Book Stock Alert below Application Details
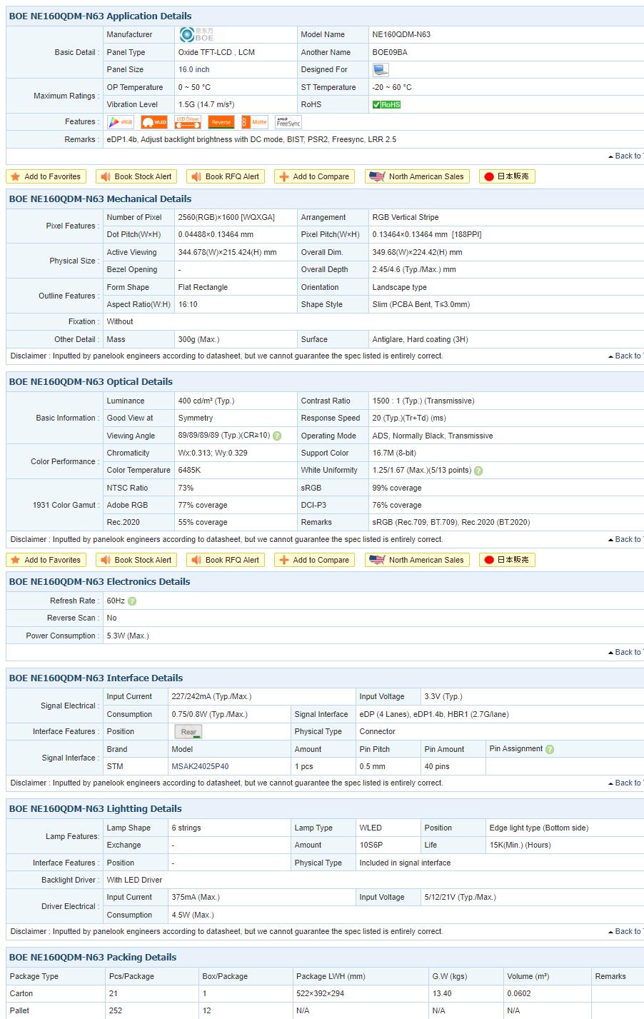The height and width of the screenshot is (1019, 644). pos(136,176)
